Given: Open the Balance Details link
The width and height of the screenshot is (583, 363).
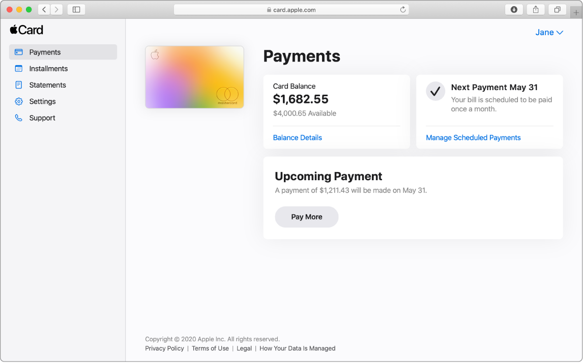Looking at the screenshot, I should [x=298, y=137].
